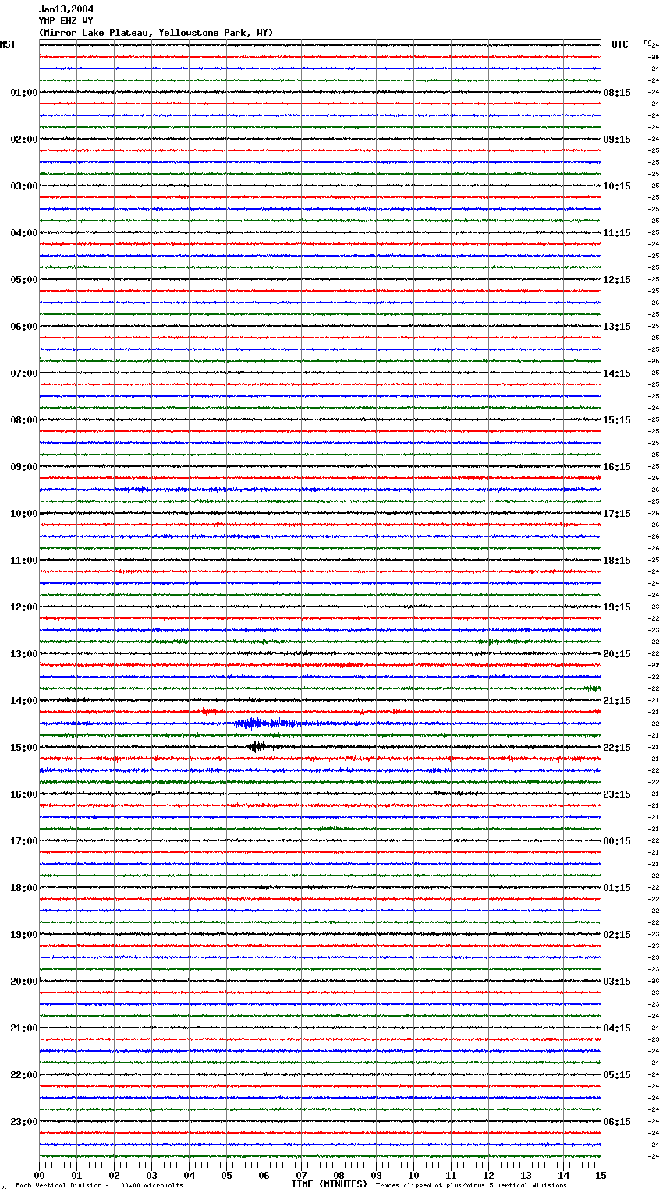Select the 10:00 MST time label
Screen dimensions: 663x1196
click(x=24, y=514)
